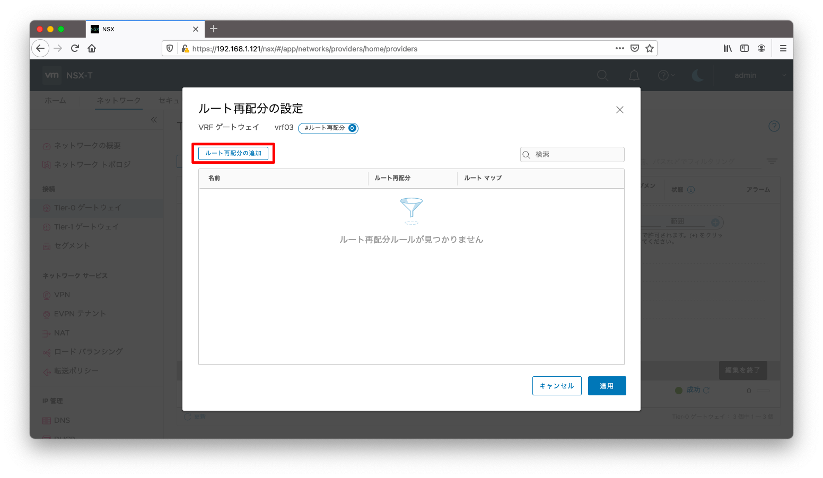Click the ルート再配分 column header
The width and height of the screenshot is (823, 478).
(392, 178)
